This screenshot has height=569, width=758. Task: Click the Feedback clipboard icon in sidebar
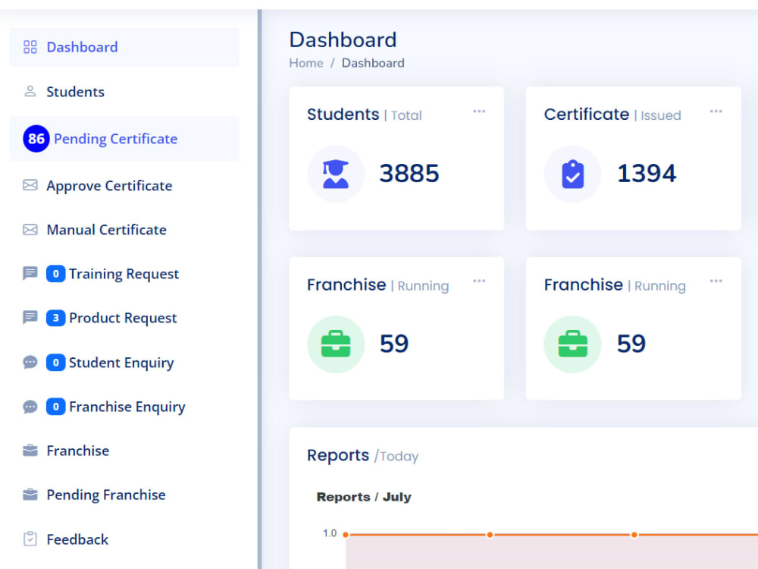click(x=30, y=539)
